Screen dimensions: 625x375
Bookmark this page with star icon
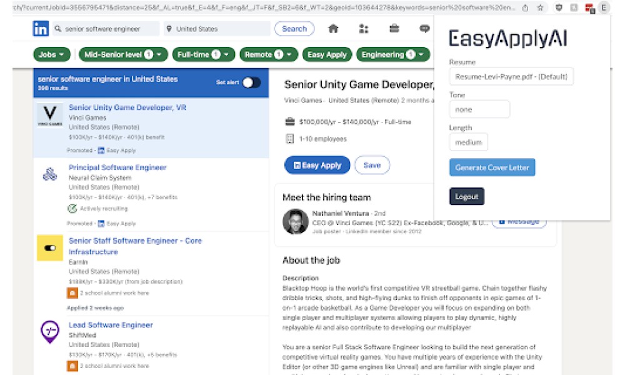coord(540,7)
